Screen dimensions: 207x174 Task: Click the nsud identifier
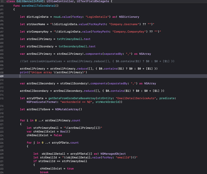(57, 17)
